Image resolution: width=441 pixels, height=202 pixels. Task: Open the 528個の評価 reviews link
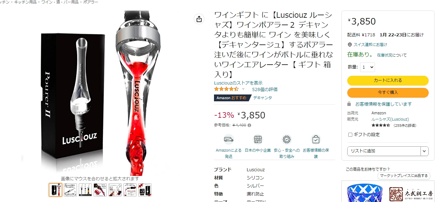point(265,90)
